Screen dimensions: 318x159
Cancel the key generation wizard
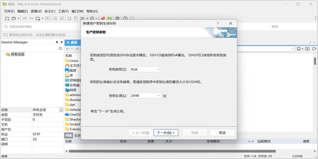[222, 132]
